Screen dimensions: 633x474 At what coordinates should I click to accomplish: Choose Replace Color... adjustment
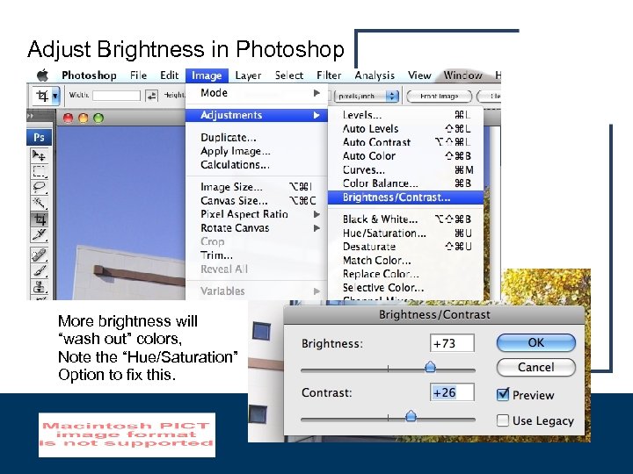[x=405, y=274]
